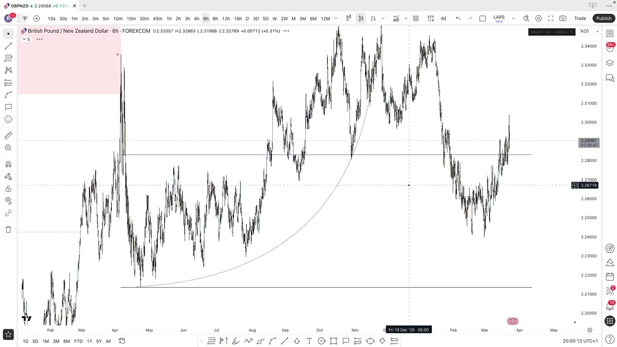Open the indicators menu icon
Viewport: 617px width, 347px height.
[x=396, y=18]
